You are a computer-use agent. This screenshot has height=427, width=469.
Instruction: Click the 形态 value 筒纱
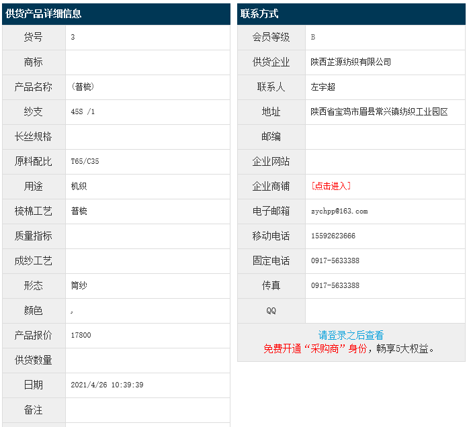79,285
